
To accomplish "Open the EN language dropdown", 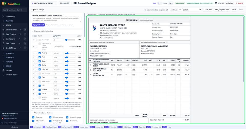I will [171, 3].
